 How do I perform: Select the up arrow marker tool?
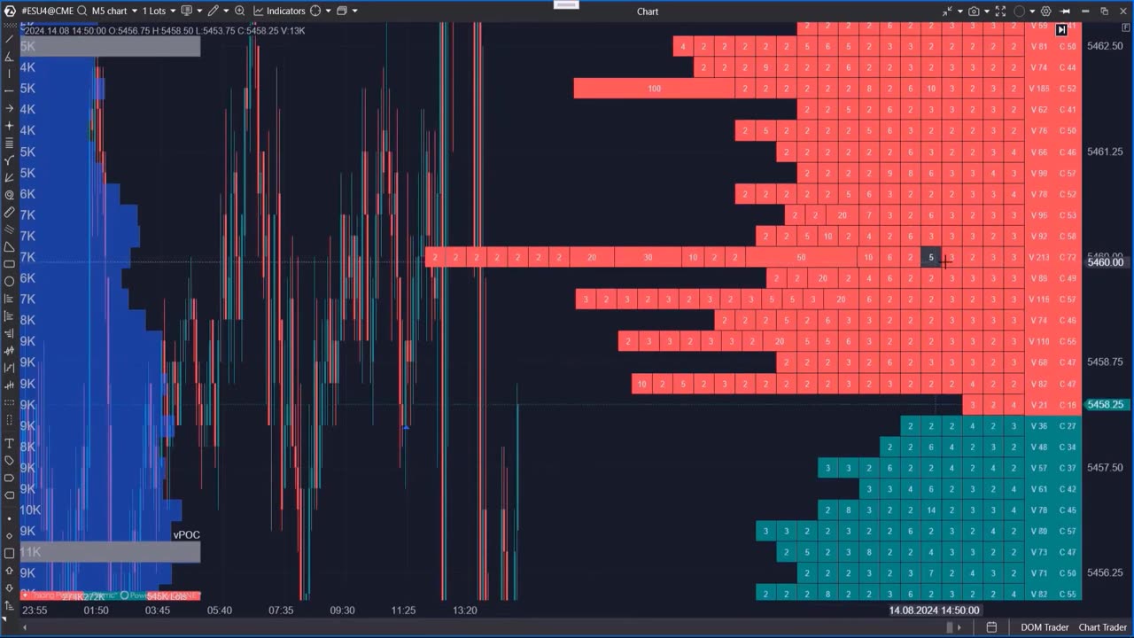(10, 572)
